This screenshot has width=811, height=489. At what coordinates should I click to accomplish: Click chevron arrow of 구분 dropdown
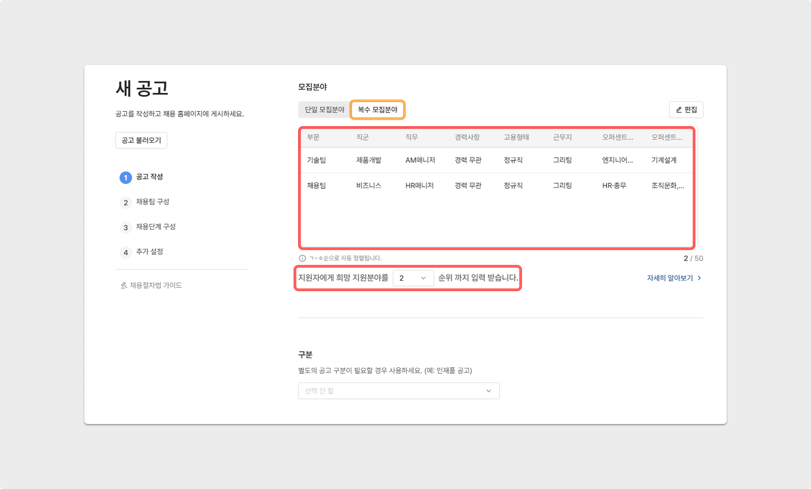tap(489, 391)
